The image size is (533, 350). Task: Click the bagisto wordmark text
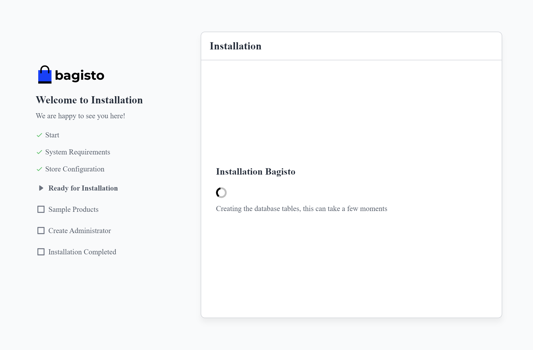point(80,75)
